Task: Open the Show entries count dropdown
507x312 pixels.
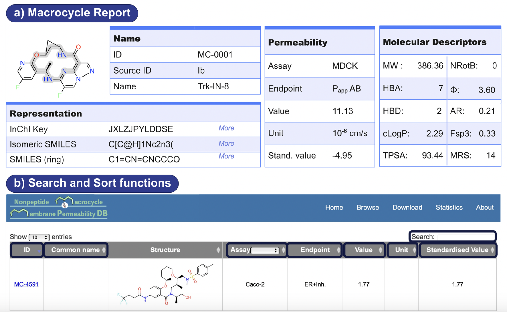Action: click(x=39, y=237)
